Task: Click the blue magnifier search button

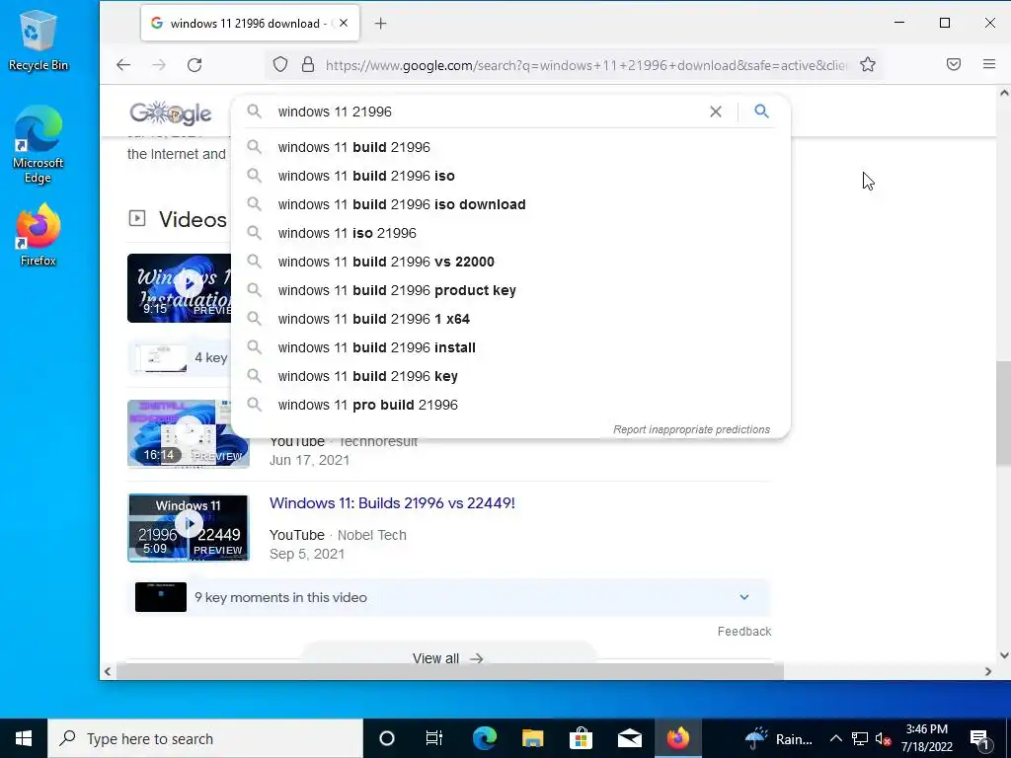Action: 761,112
